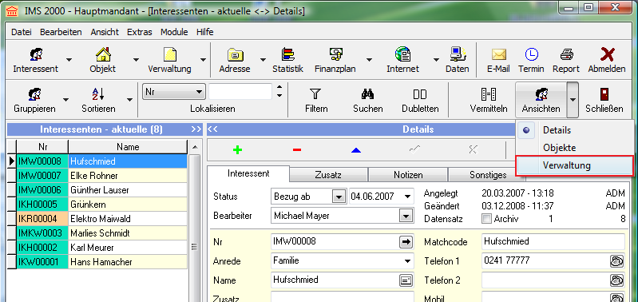
Task: Step Lokalisieren up with spinner arrow
Action: (x=279, y=87)
